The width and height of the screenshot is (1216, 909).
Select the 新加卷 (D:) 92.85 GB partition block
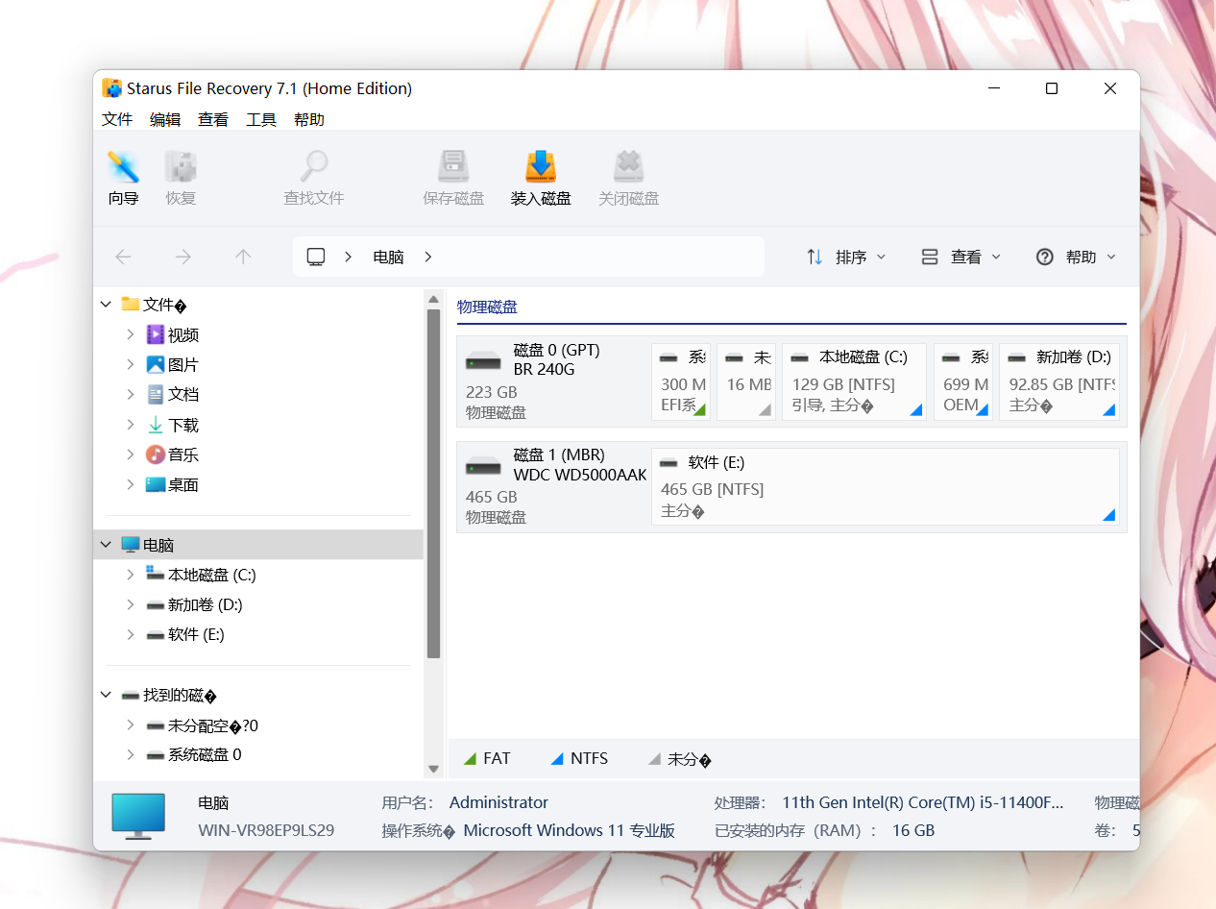[1058, 381]
